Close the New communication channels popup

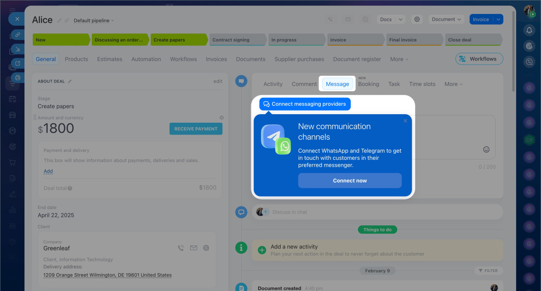click(405, 121)
